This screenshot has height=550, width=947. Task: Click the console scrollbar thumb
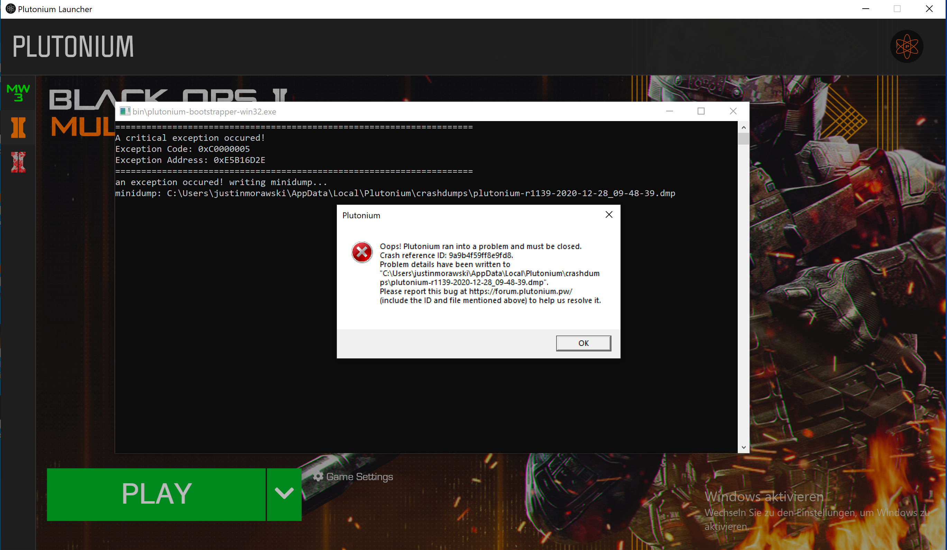743,139
